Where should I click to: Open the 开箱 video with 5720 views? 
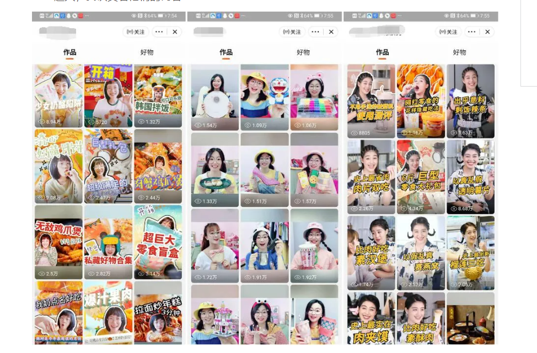108,95
